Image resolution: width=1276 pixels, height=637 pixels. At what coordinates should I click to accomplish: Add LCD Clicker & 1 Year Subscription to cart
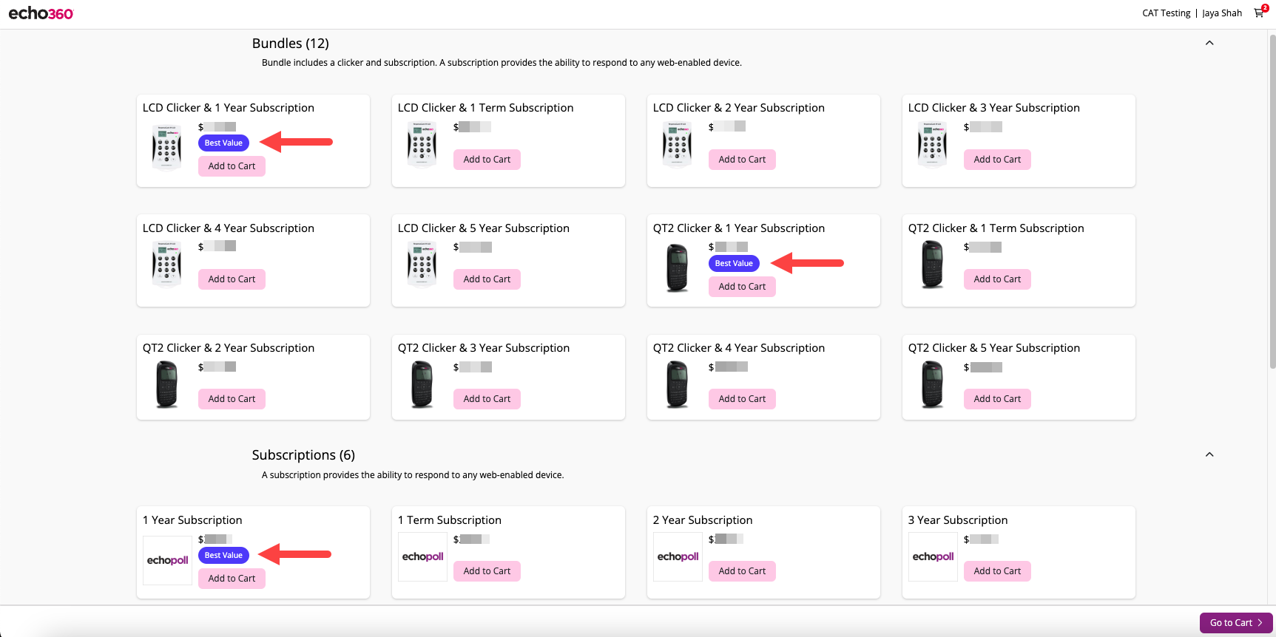(x=232, y=166)
